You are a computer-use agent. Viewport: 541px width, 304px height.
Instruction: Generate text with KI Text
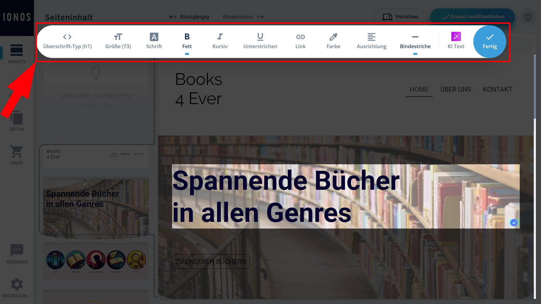(456, 41)
